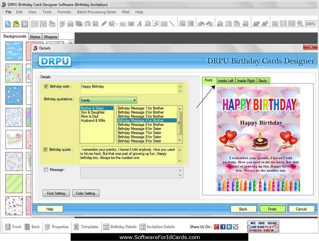The height and width of the screenshot is (241, 319).
Task: Click the Font Setting button
Action: (56, 193)
